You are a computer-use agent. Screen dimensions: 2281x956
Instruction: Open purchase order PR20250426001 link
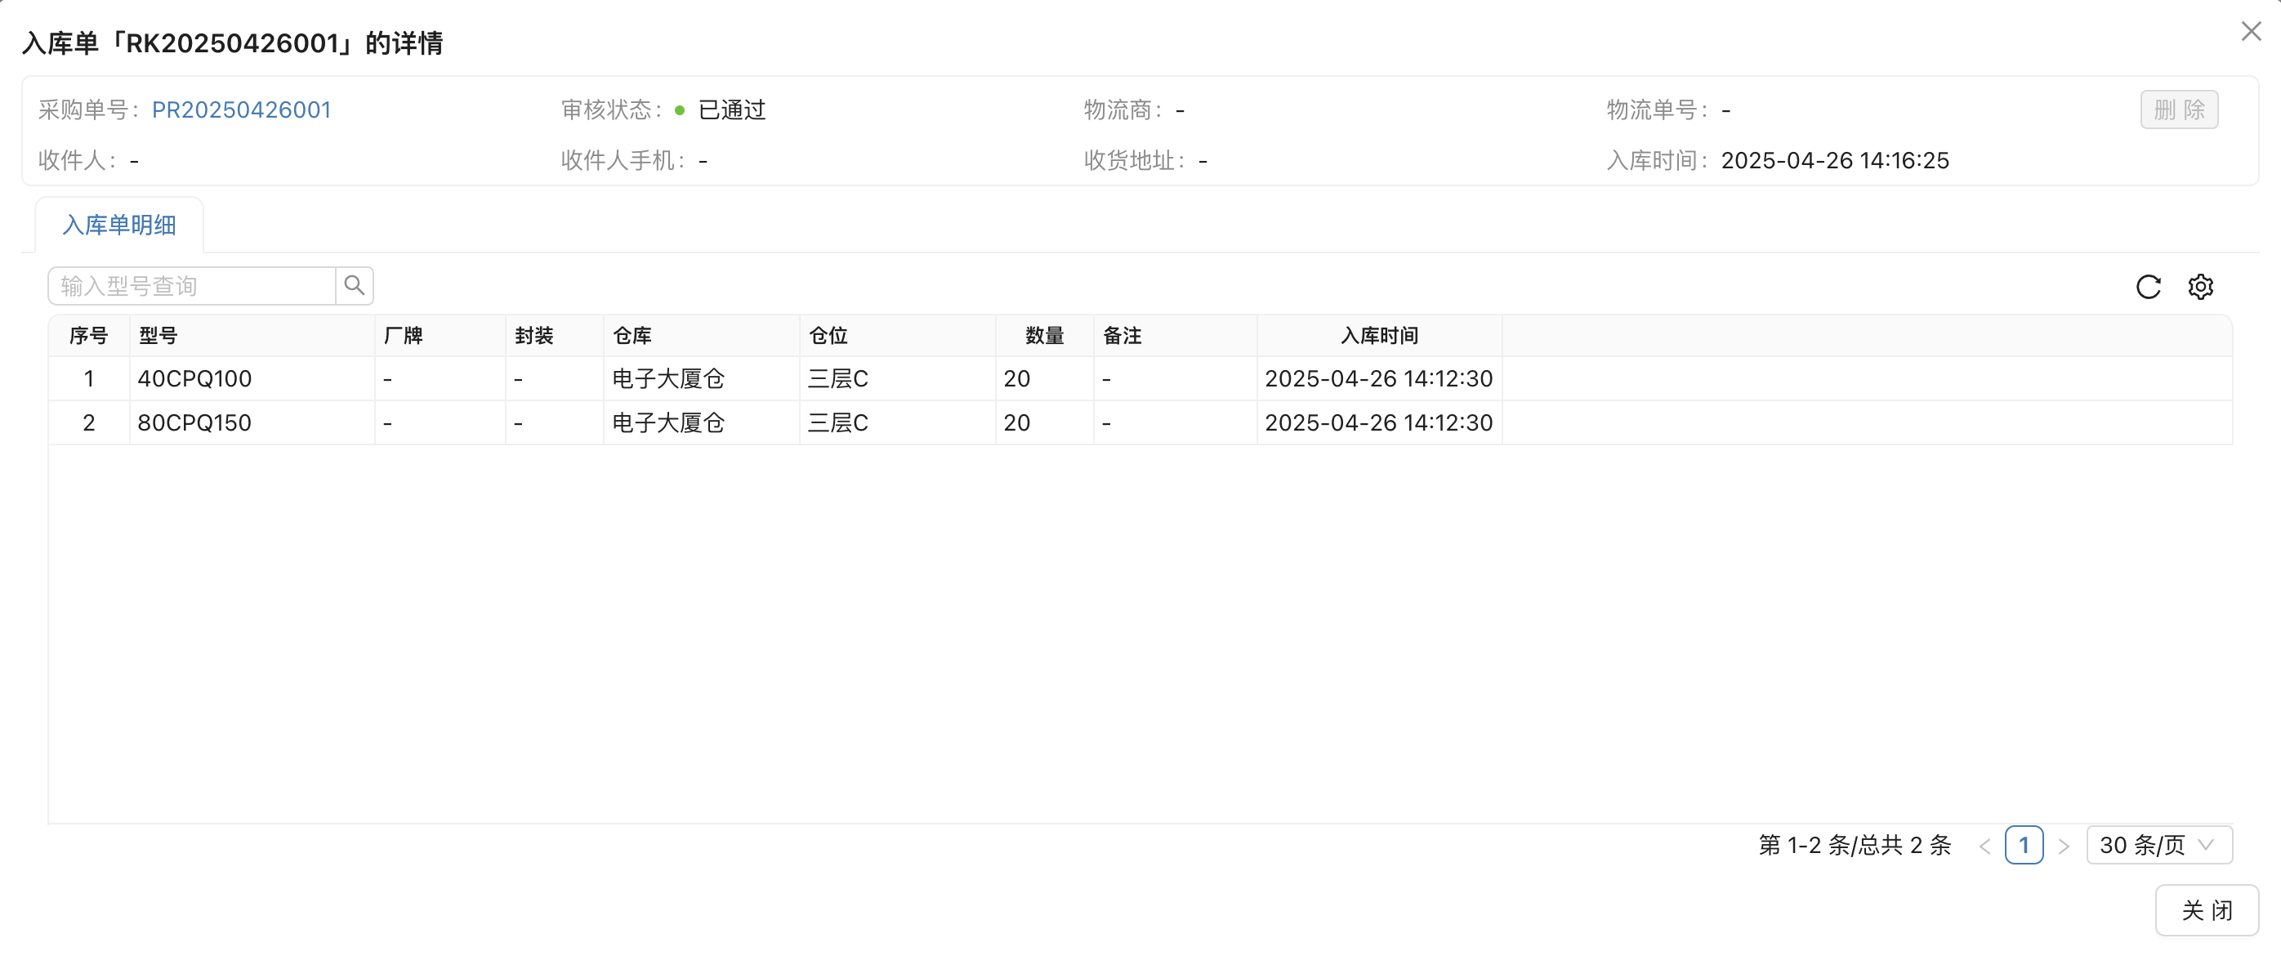point(241,109)
